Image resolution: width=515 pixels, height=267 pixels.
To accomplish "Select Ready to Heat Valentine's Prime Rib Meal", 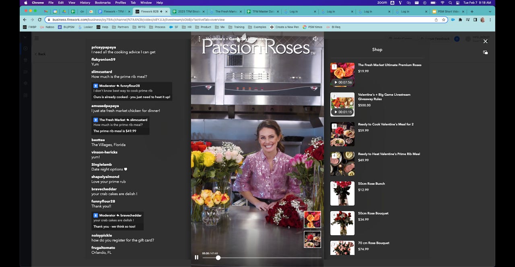I will tap(389, 154).
